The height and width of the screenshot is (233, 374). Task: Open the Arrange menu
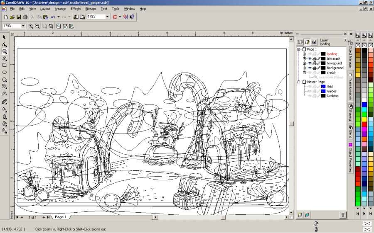tap(60, 8)
